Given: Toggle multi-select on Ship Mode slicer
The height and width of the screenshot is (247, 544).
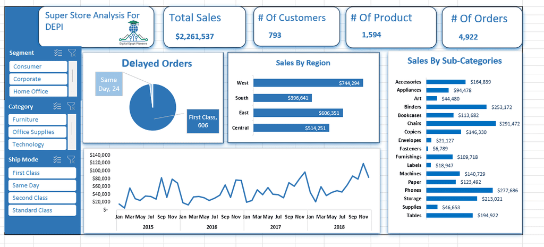Looking at the screenshot, I should pos(57,159).
